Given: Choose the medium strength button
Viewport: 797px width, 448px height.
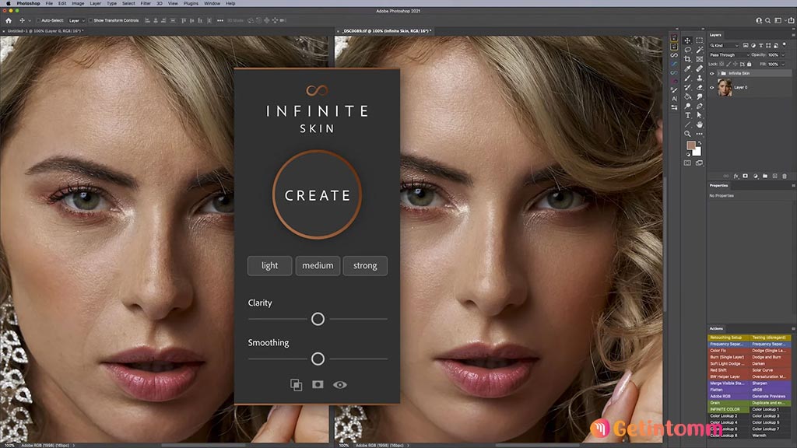Looking at the screenshot, I should click(318, 266).
